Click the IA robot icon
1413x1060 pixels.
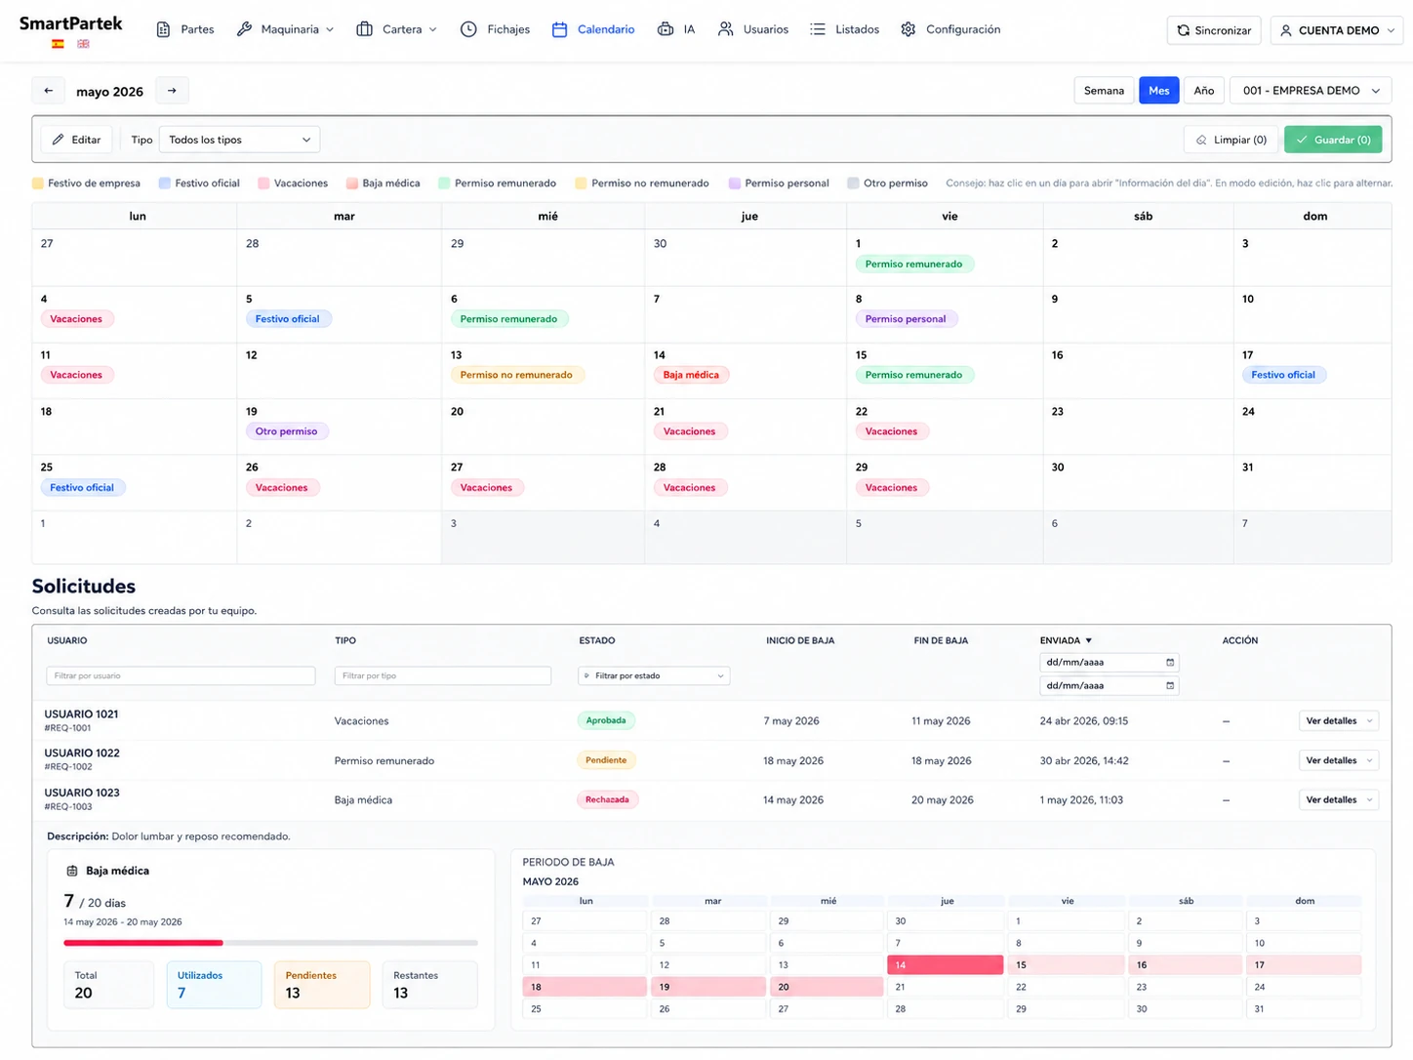pos(666,29)
